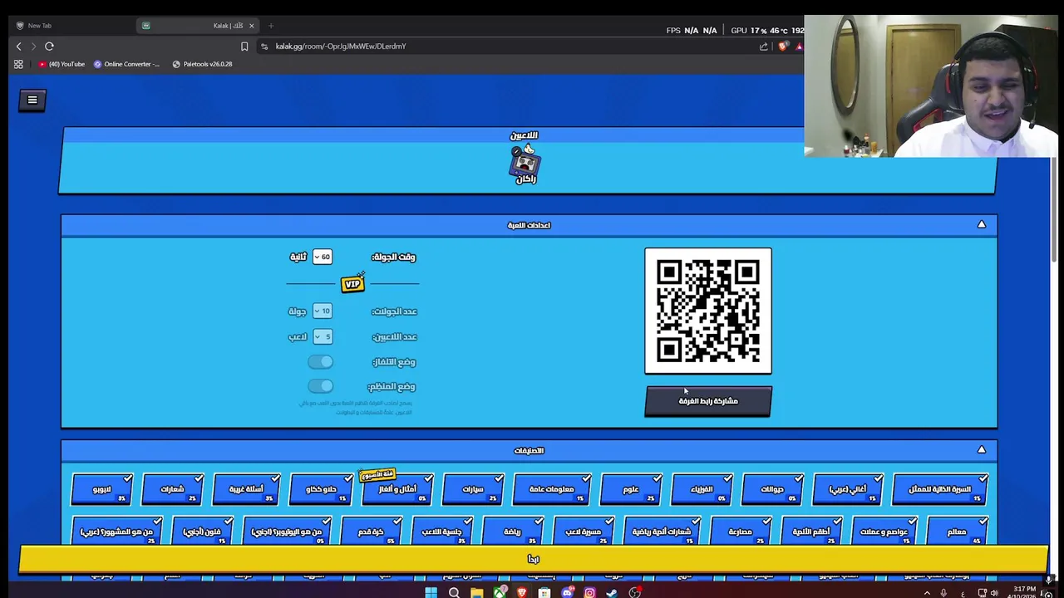Uncheck the فنون (أجنبي) category
Image resolution: width=1064 pixels, height=598 pixels.
pyautogui.click(x=203, y=532)
